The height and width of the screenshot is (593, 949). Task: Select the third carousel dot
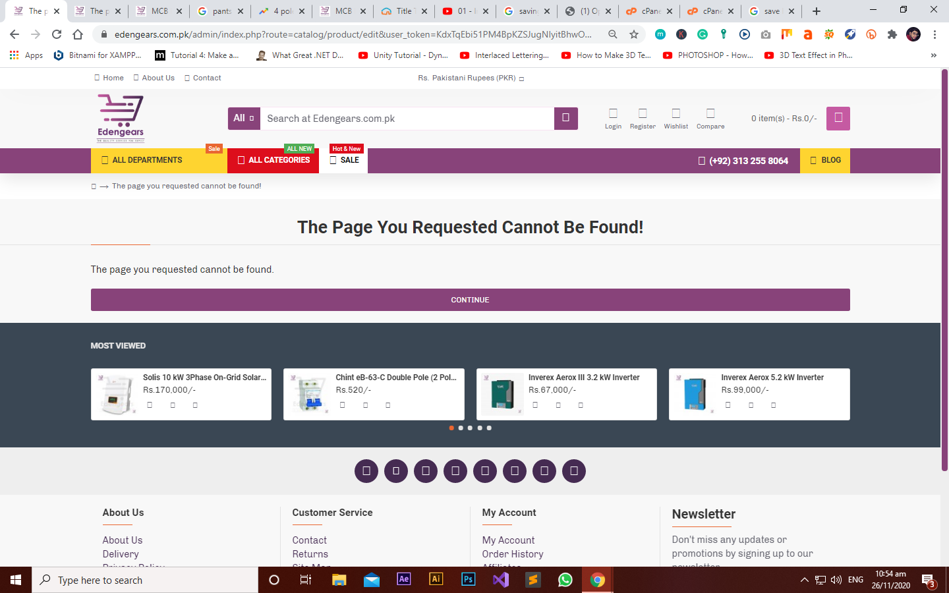tap(470, 428)
